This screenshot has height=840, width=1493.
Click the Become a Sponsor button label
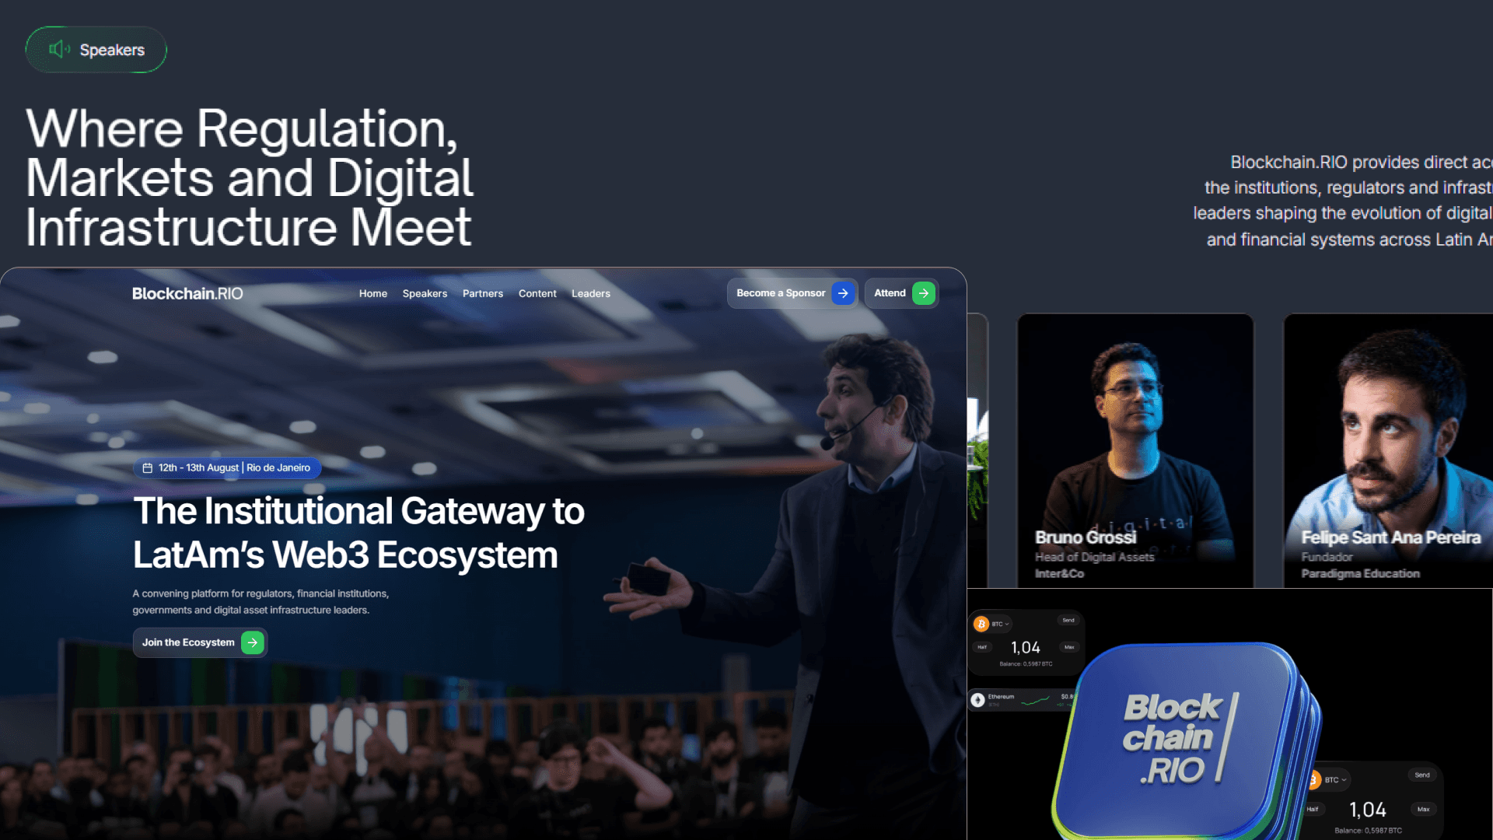tap(781, 293)
